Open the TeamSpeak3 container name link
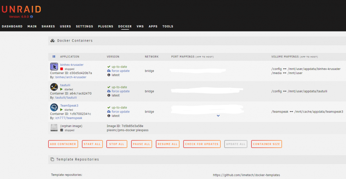 tap(69, 106)
